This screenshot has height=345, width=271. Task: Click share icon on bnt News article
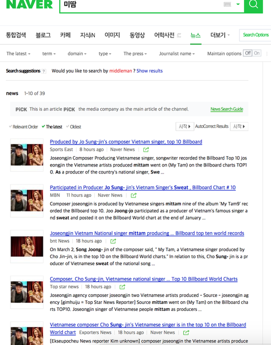tap(113, 241)
